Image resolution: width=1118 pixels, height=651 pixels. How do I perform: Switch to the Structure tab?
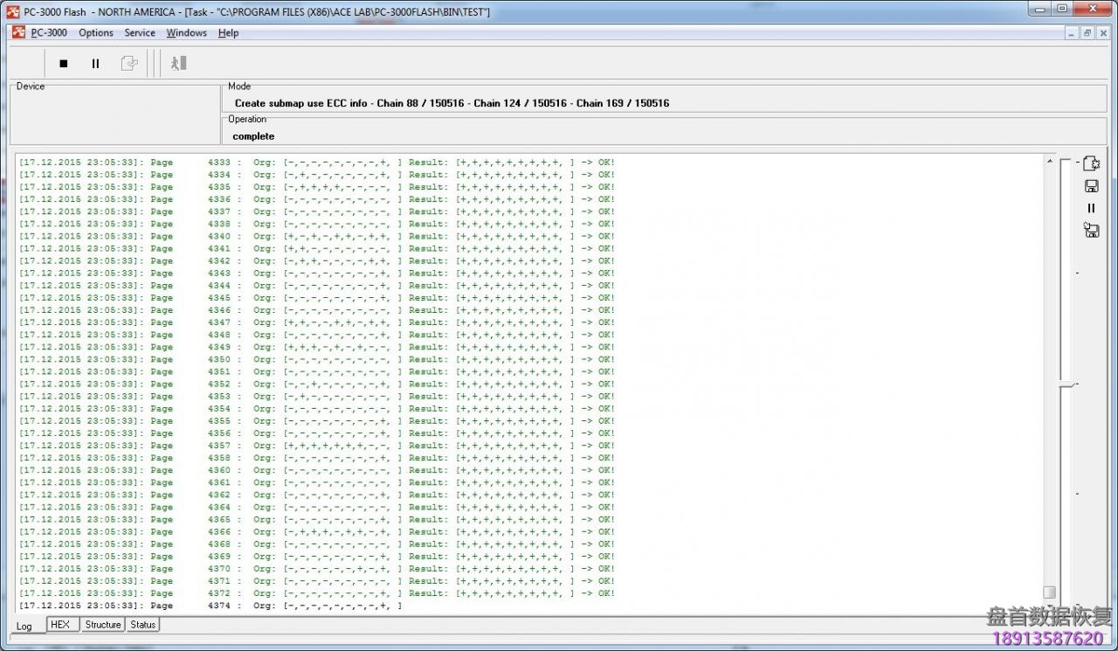tap(102, 625)
